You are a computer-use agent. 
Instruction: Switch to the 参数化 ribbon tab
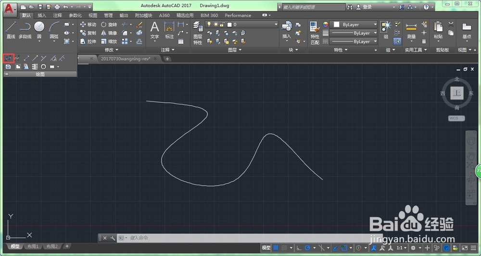(75, 15)
